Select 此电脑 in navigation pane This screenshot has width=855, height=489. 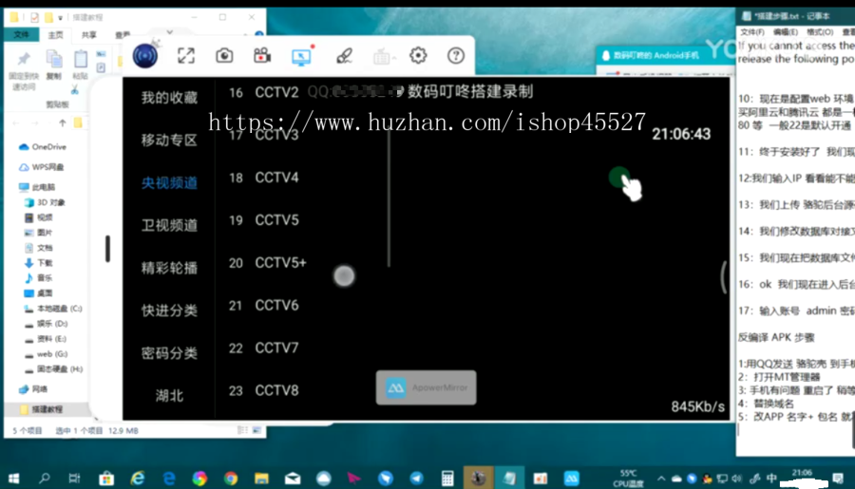(37, 187)
